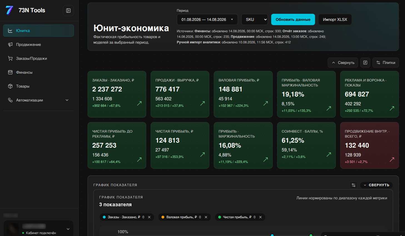Click the Юнит-экономика page heading
The width and height of the screenshot is (405, 236).
131,28
